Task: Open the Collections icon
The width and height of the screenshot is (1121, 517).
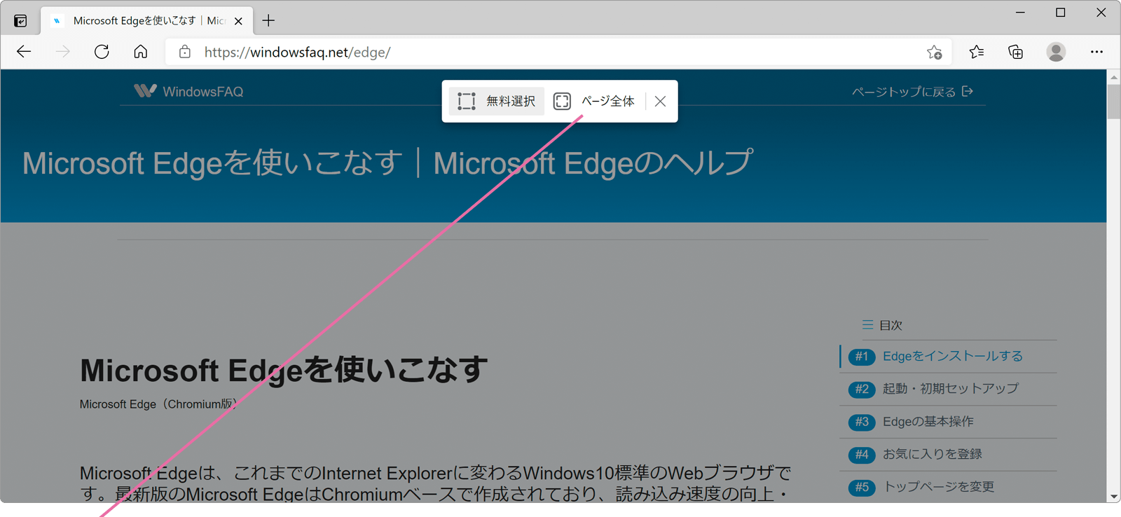Action: click(x=1016, y=52)
